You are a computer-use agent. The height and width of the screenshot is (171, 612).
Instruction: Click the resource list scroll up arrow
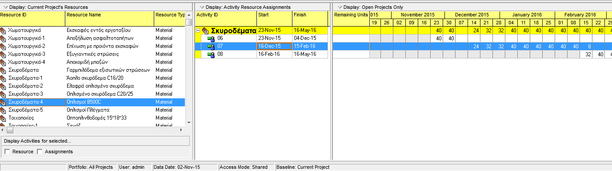[189, 15]
